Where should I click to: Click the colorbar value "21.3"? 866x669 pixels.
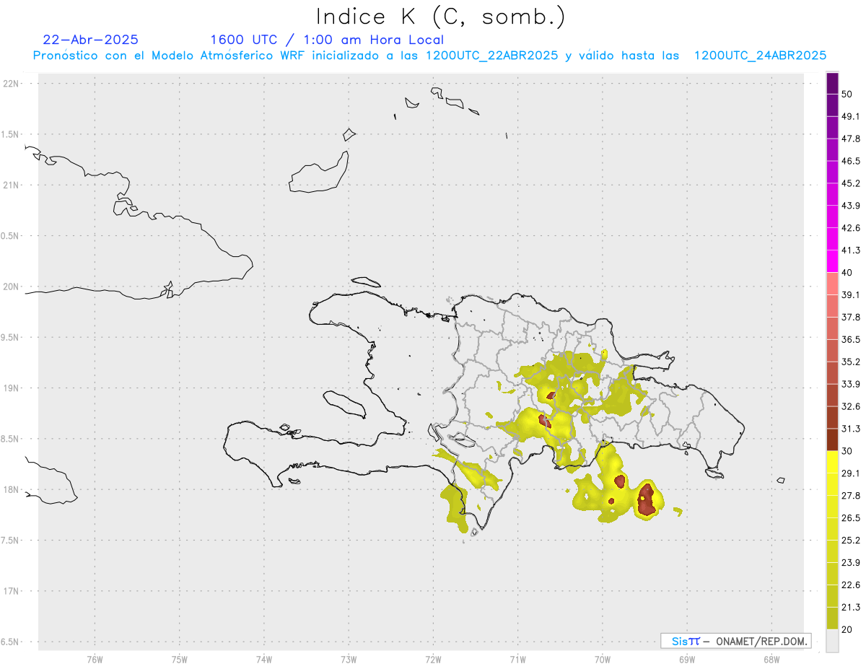851,608
